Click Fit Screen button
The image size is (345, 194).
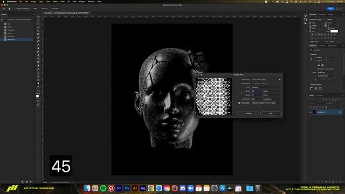tap(44, 9)
